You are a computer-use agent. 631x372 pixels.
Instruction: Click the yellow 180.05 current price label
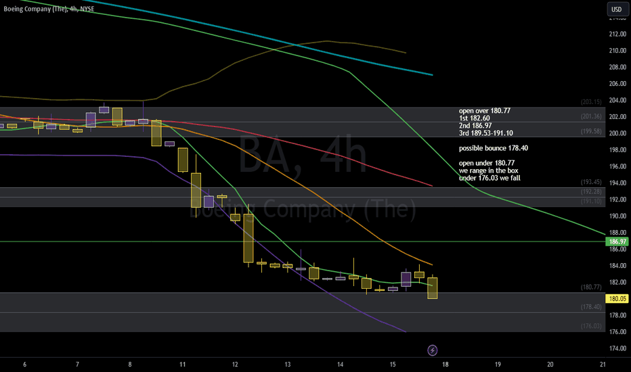click(617, 298)
